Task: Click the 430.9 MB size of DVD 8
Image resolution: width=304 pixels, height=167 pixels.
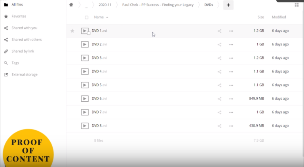Action: pos(256,125)
